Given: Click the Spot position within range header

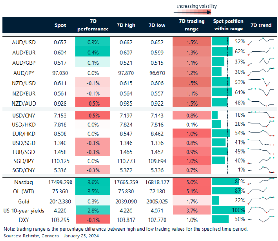Looking at the screenshot, I should coord(228,25).
